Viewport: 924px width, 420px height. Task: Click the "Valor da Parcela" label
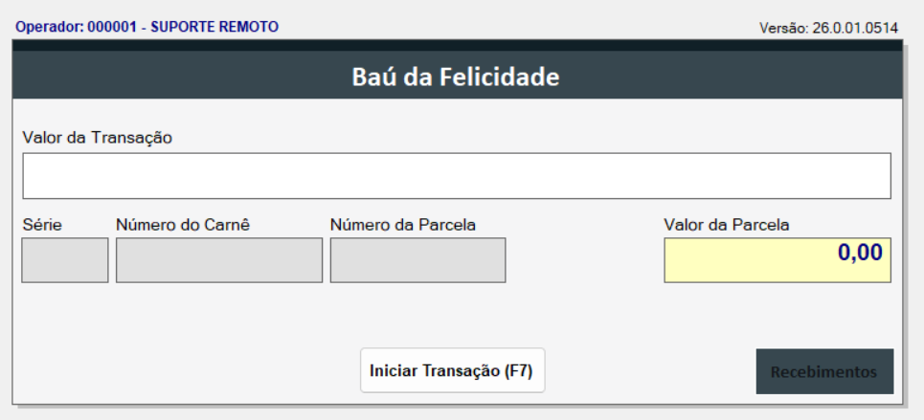(x=727, y=225)
